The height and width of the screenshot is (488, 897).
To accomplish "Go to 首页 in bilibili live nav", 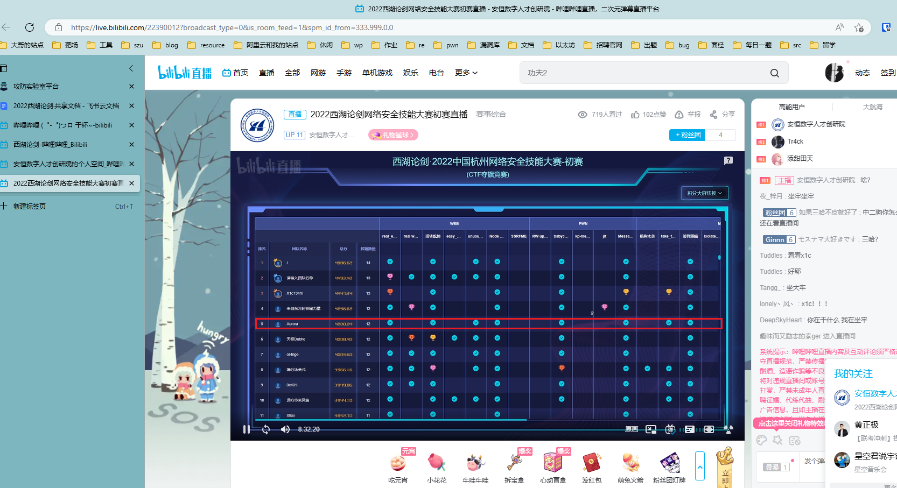I will [235, 73].
